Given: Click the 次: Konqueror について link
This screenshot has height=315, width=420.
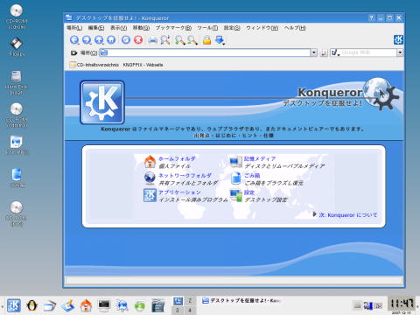Looking at the screenshot, I should (347, 215).
